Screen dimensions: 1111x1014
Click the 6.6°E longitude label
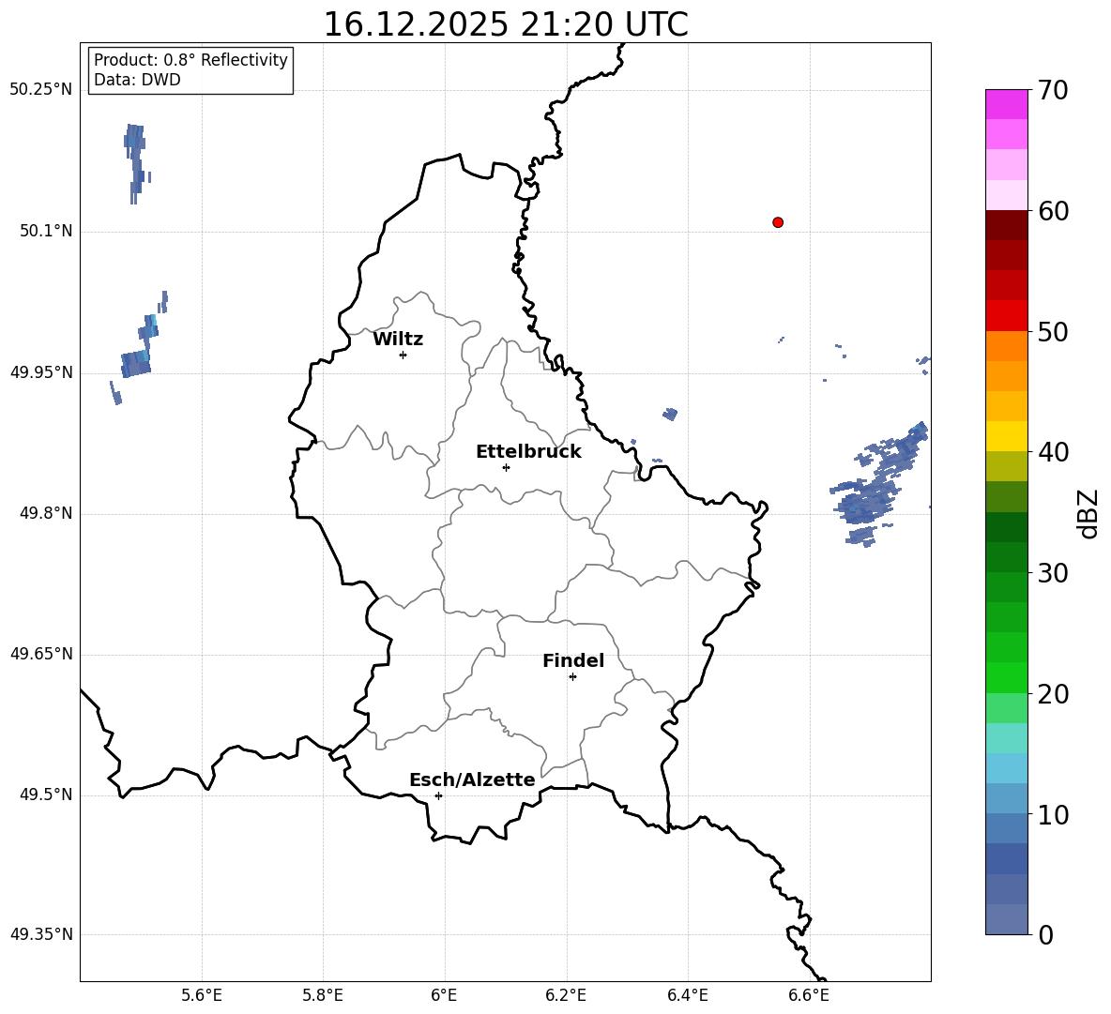pos(809,995)
